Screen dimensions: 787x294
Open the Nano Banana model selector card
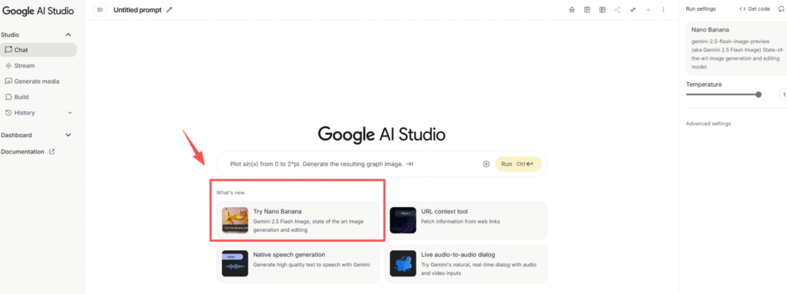[736, 48]
